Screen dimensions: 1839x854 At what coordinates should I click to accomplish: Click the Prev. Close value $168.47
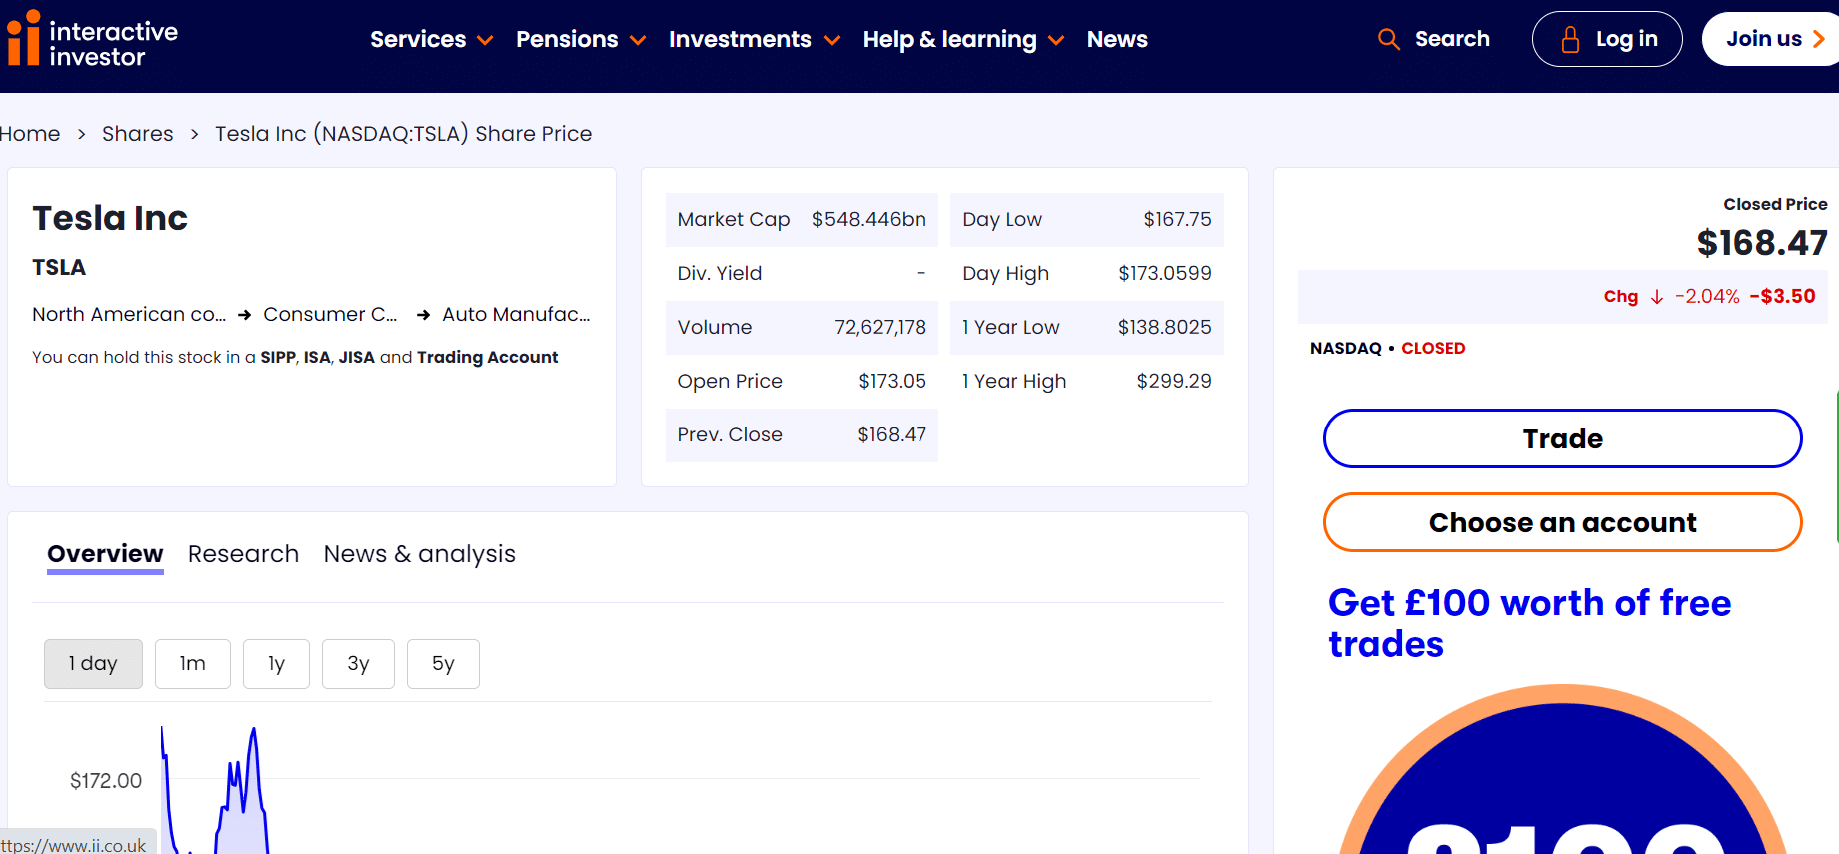[892, 434]
